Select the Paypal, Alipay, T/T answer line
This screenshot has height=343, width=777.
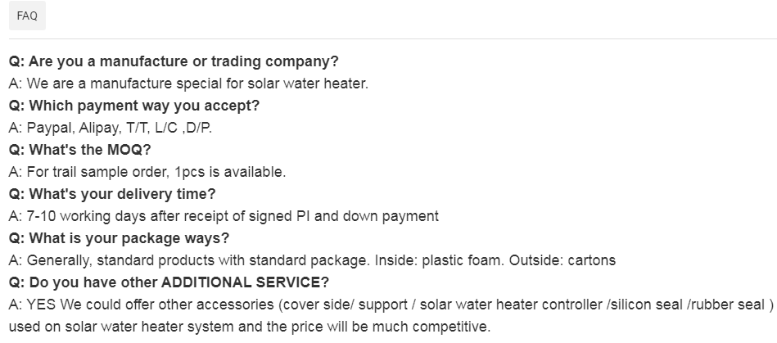coord(111,128)
